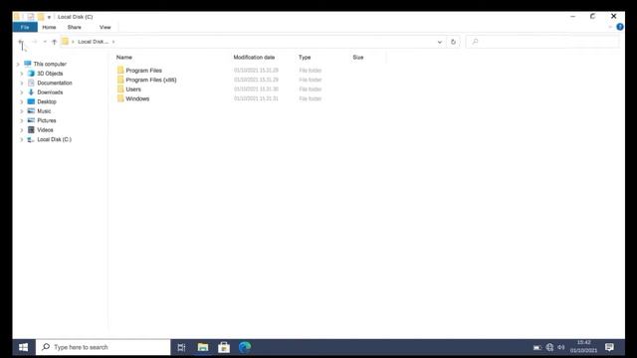Switch to the Home ribbon tab
The image size is (637, 358).
tap(49, 27)
